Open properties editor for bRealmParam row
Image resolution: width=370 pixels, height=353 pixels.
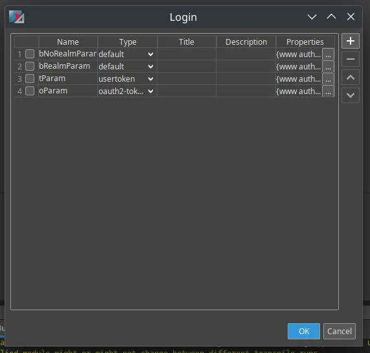328,67
